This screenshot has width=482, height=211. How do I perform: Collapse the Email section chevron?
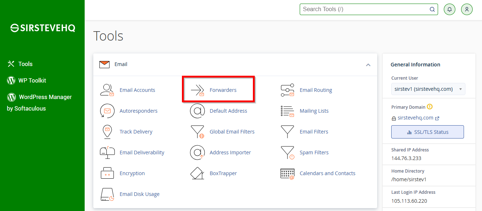pos(368,65)
